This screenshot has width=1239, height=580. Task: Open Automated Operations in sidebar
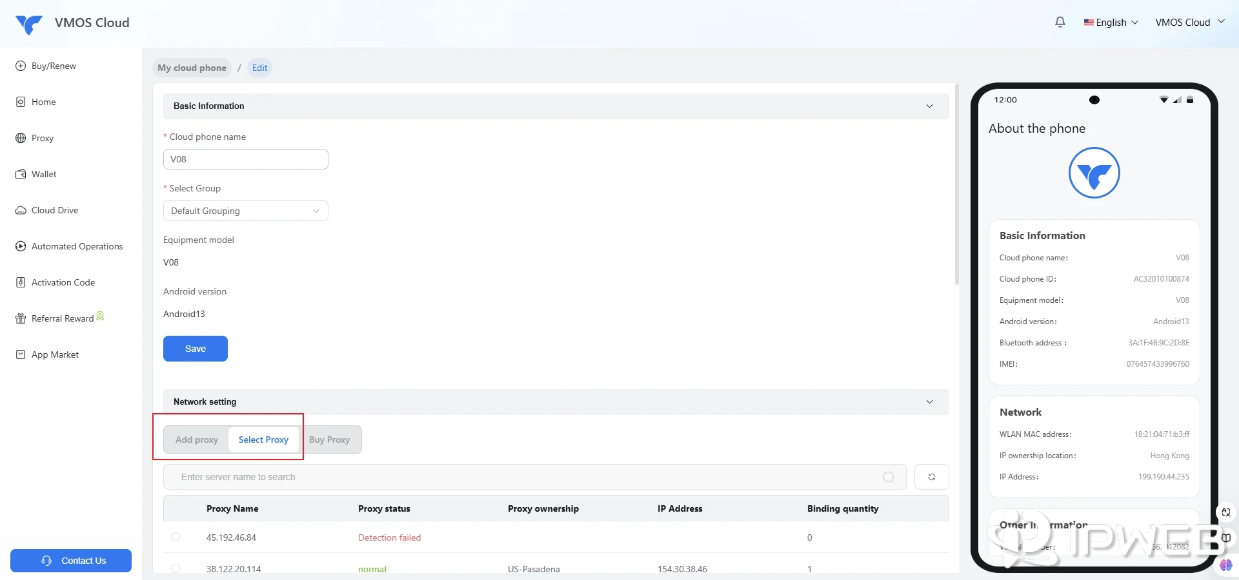click(x=77, y=246)
